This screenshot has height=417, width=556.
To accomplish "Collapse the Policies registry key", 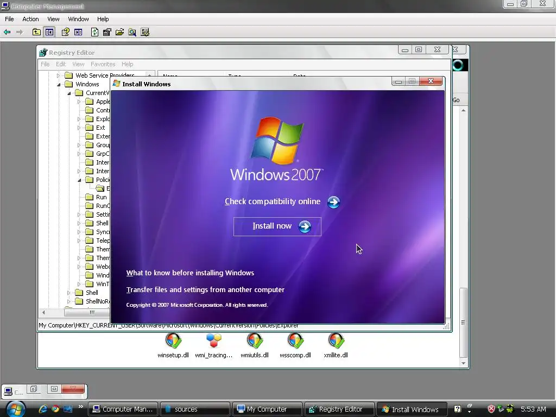I will pyautogui.click(x=79, y=180).
